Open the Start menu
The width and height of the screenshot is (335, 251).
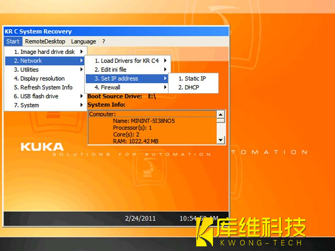[x=13, y=42]
